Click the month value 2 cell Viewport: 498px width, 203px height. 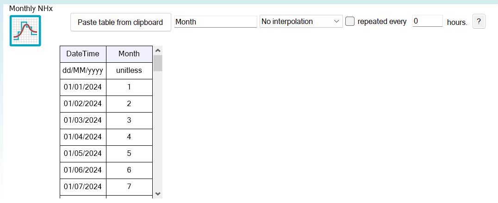[129, 104]
